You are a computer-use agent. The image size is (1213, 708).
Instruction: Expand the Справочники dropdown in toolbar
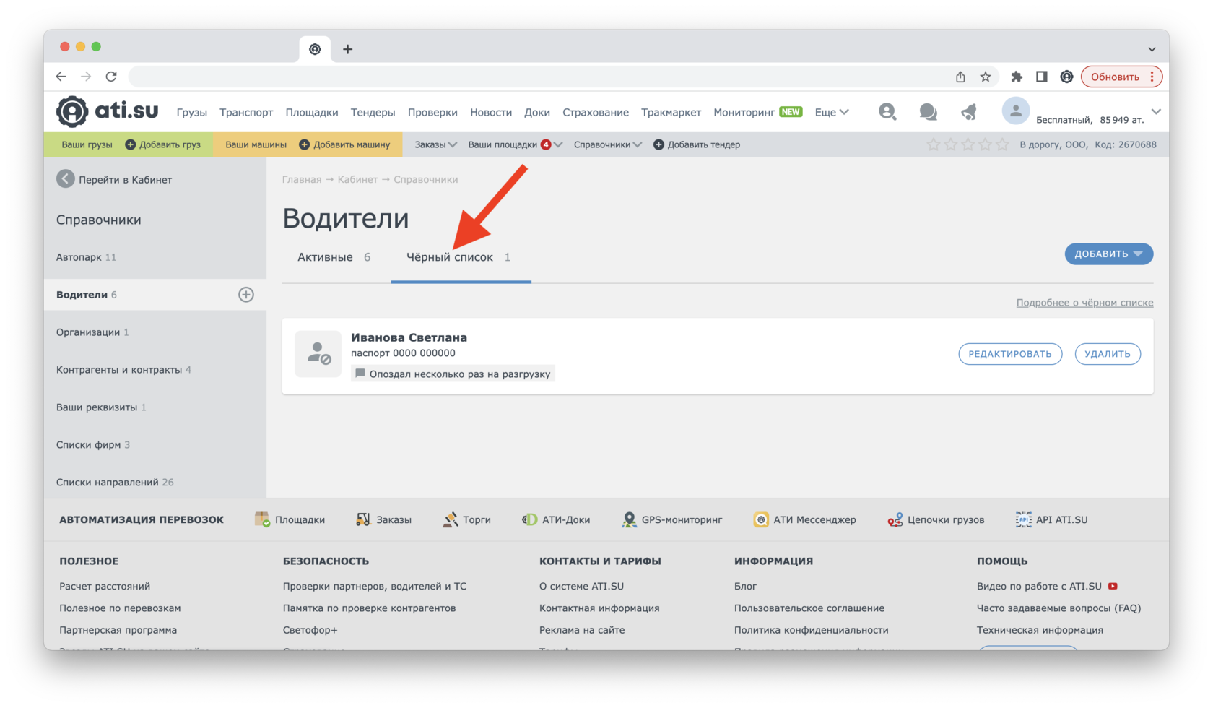click(x=607, y=144)
